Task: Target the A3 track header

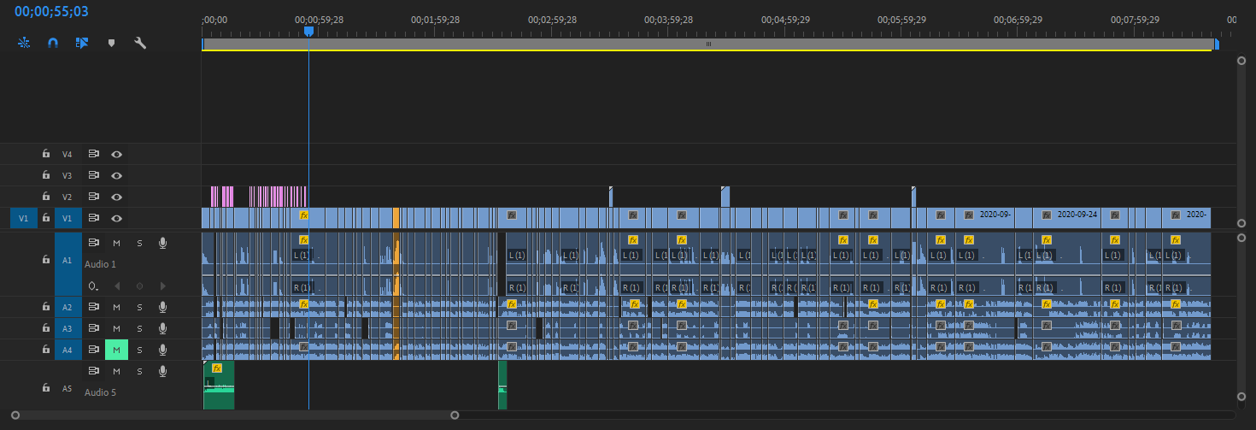Action: pos(67,328)
